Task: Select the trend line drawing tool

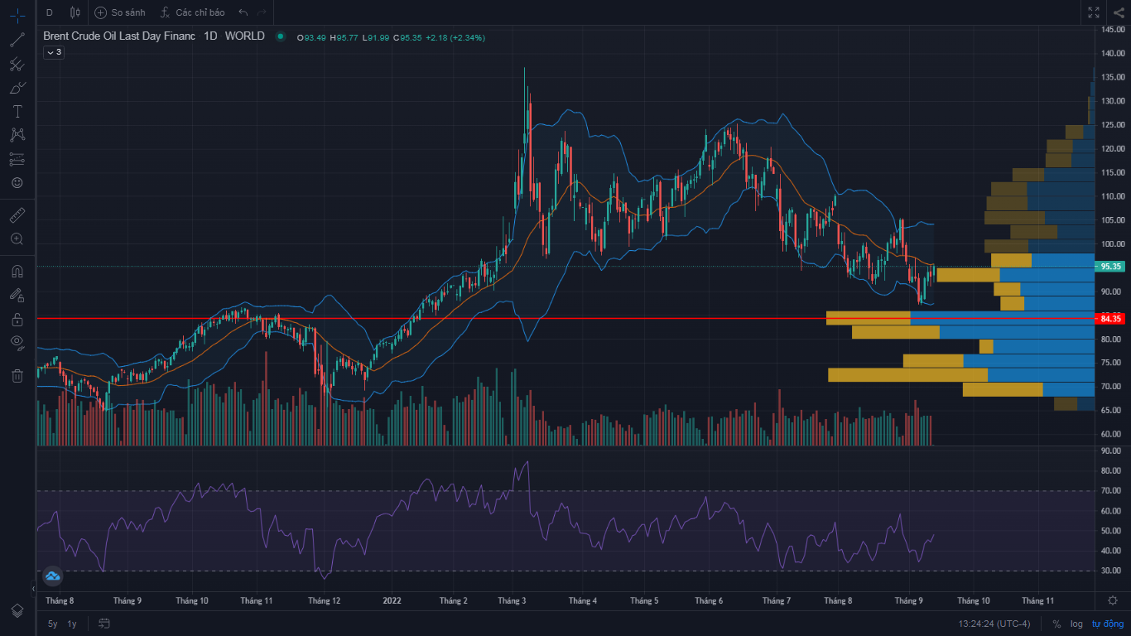Action: [x=17, y=39]
